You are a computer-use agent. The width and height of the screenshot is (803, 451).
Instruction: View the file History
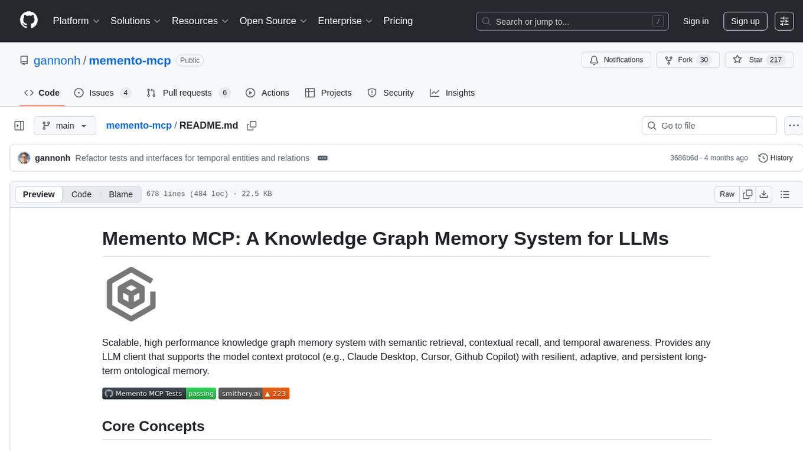pyautogui.click(x=775, y=158)
